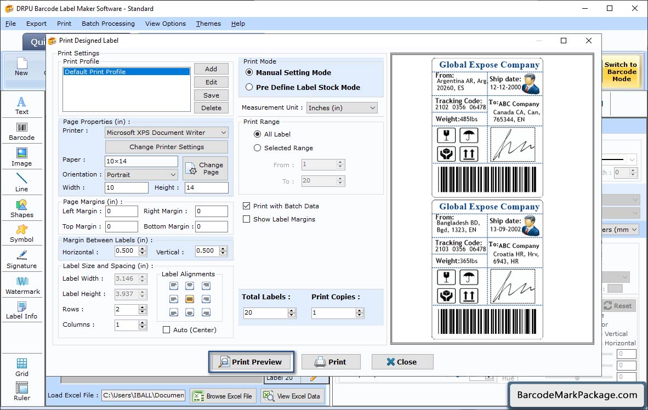Open Measurement Unit dropdown
Viewport: 648px width, 410px height.
[342, 108]
